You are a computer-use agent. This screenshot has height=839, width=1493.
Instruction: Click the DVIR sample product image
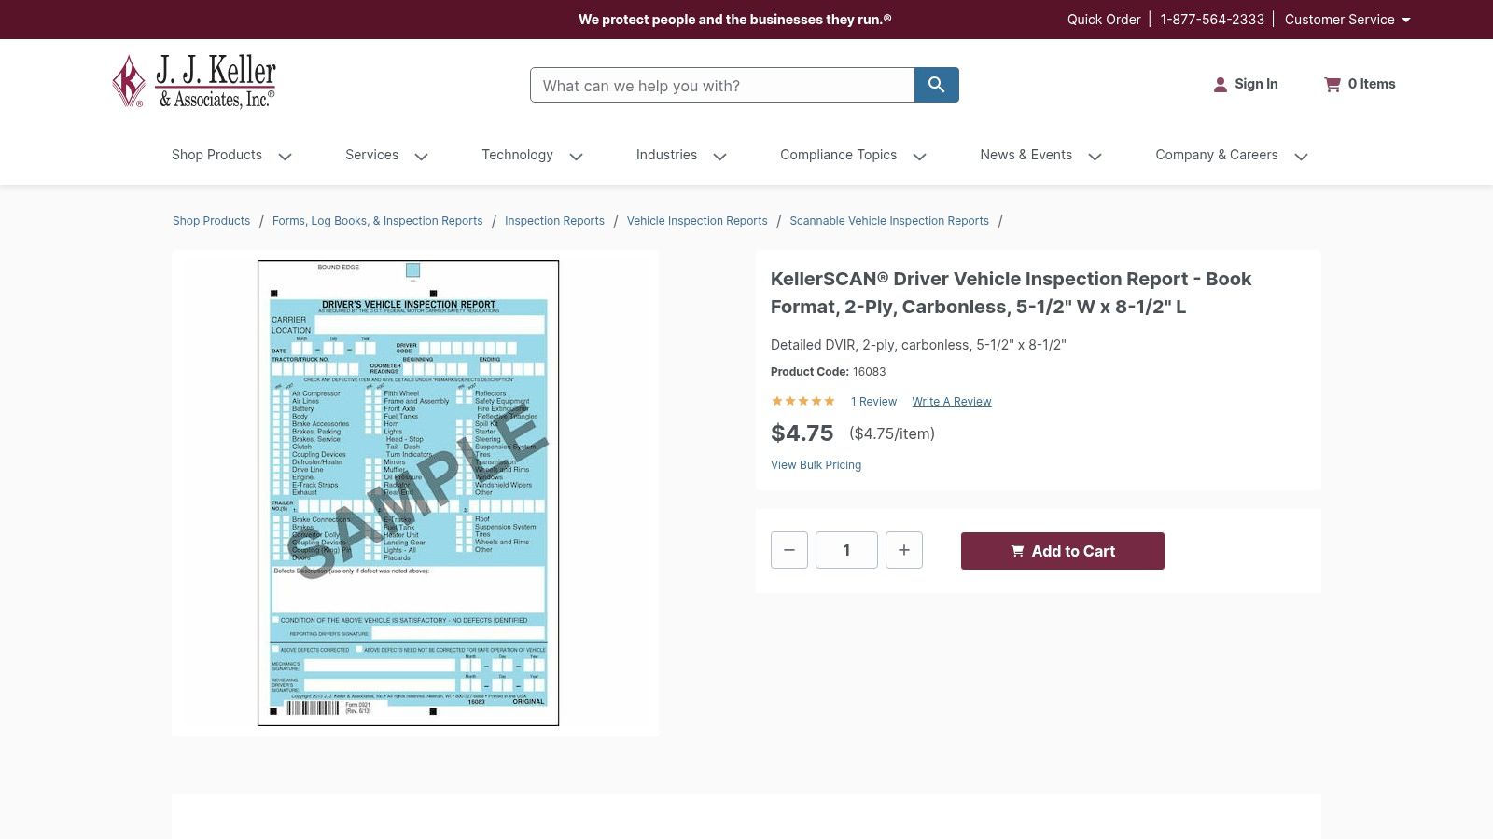pyautogui.click(x=408, y=493)
